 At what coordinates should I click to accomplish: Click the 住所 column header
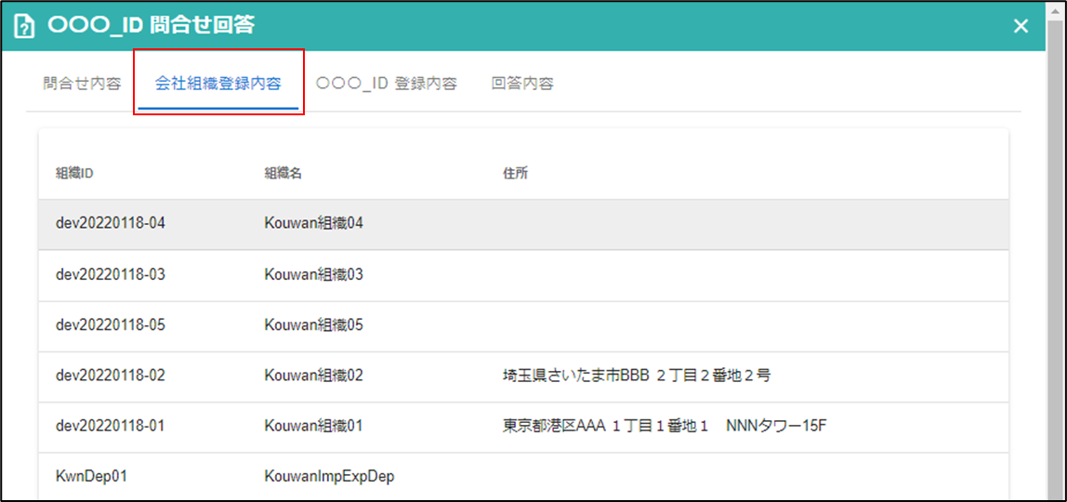[x=515, y=173]
